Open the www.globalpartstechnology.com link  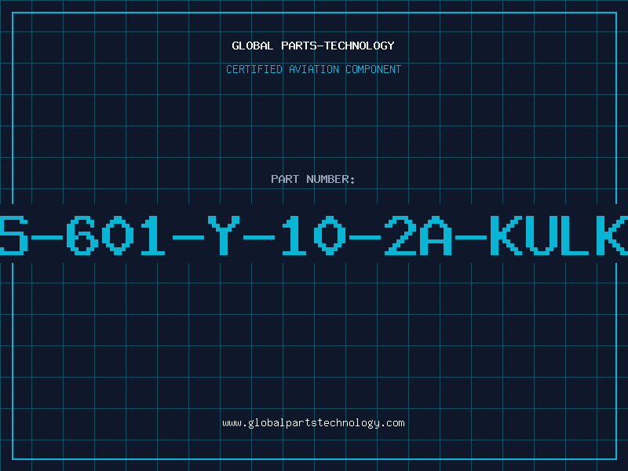pyautogui.click(x=313, y=423)
